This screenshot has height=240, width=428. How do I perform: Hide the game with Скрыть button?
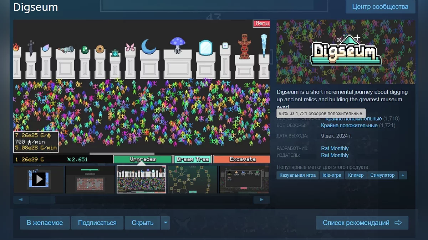click(142, 223)
